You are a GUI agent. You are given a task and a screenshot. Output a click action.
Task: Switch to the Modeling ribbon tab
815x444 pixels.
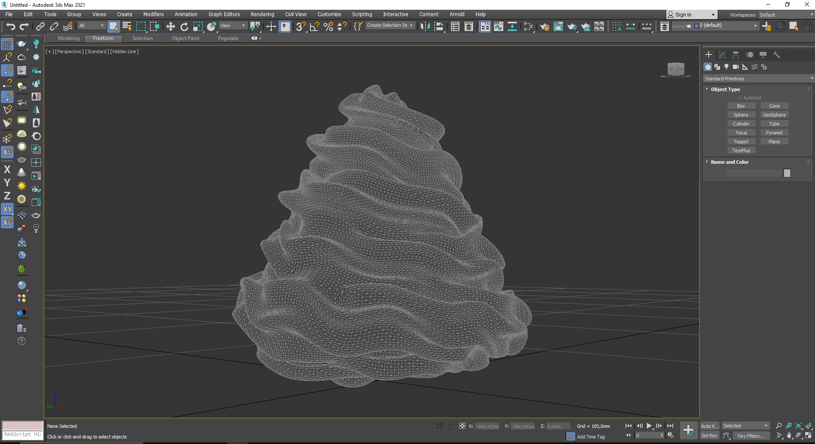click(69, 38)
